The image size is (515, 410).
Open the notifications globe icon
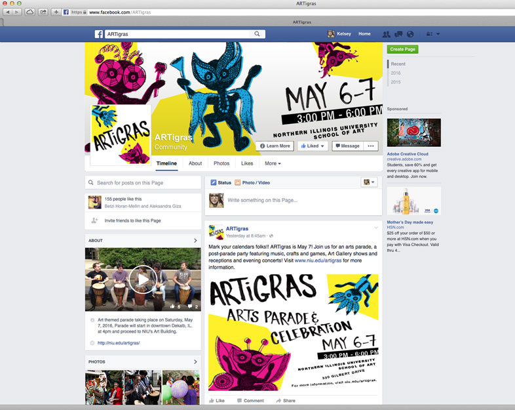click(x=410, y=34)
